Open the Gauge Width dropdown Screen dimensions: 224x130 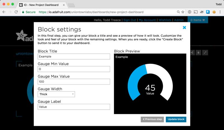(56, 94)
